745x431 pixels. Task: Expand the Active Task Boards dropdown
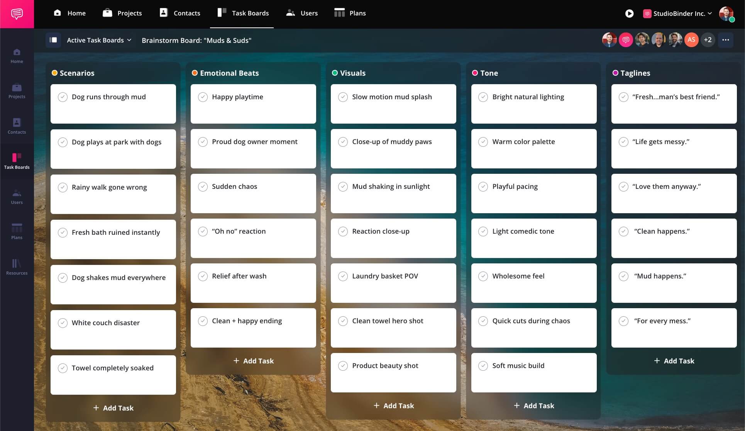99,40
